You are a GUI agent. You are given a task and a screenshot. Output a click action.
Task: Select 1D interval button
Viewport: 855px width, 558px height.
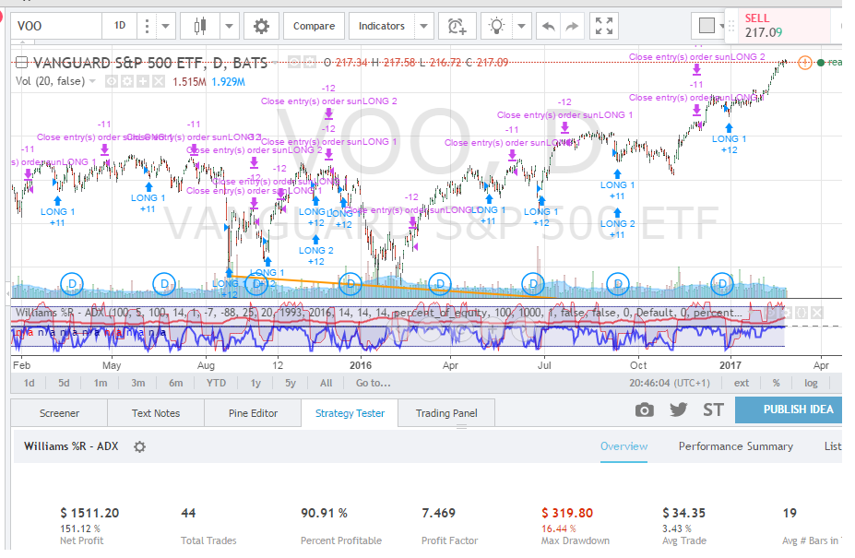click(119, 26)
